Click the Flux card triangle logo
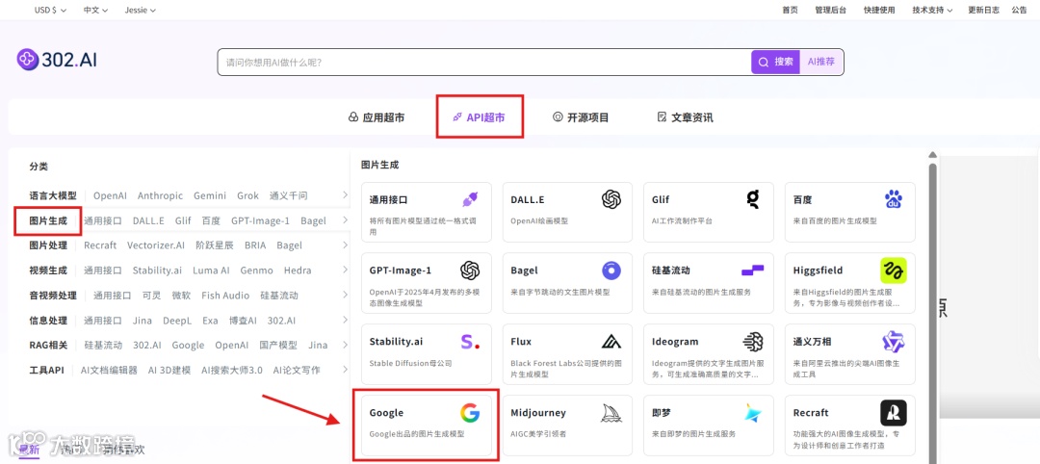Viewport: 1040px width, 464px height. (x=611, y=342)
